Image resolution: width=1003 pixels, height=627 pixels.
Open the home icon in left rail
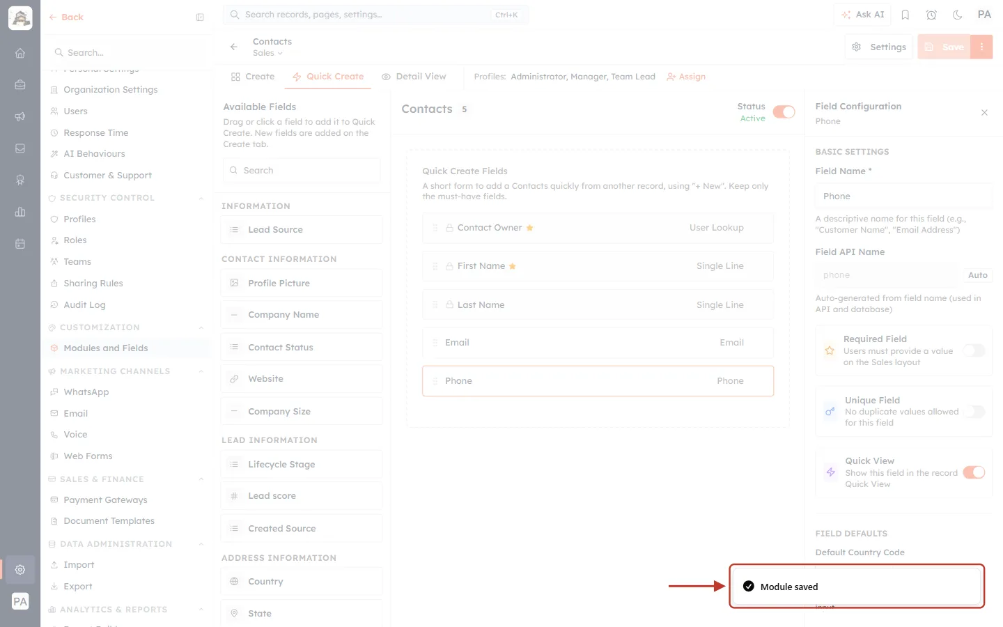point(20,53)
